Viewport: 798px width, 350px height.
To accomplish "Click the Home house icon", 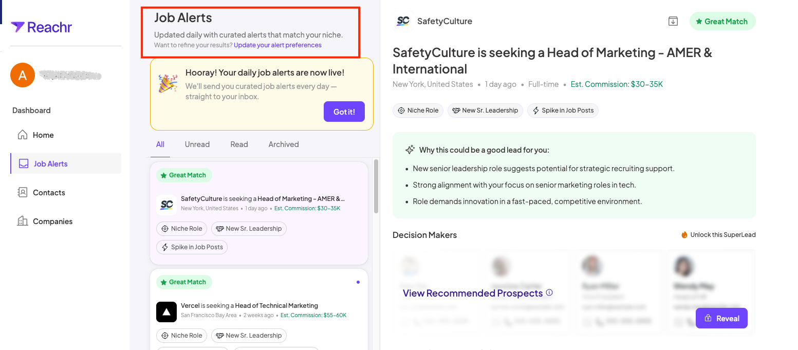I will [23, 135].
